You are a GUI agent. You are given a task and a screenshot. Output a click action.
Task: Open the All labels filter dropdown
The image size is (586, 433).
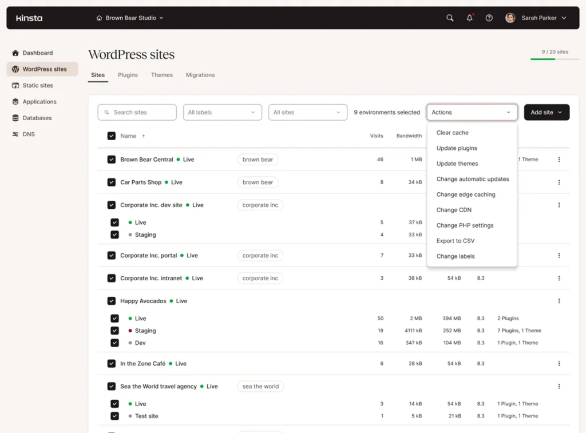(x=222, y=112)
